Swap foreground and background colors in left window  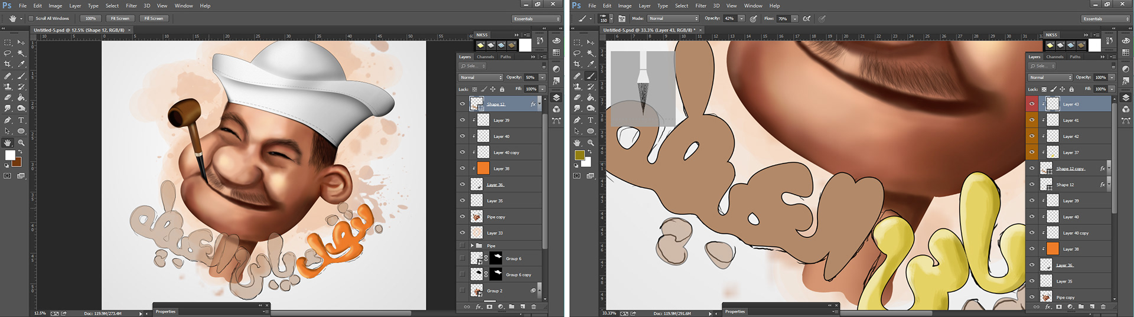tap(19, 152)
